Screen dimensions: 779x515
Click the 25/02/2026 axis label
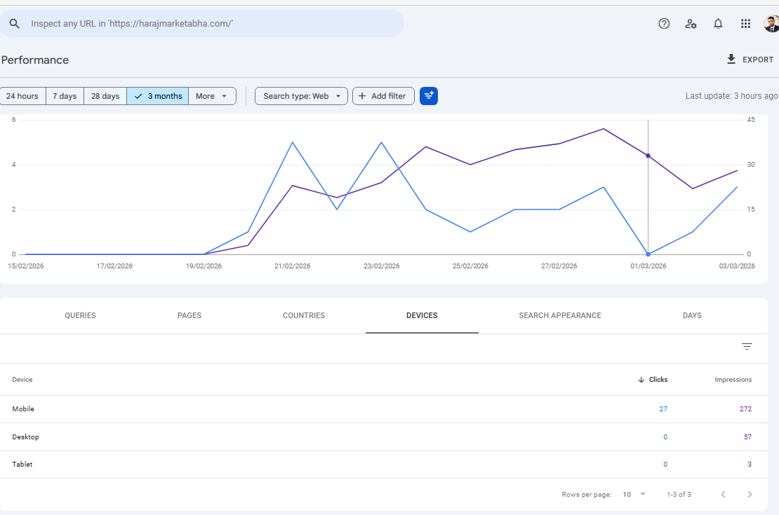(x=470, y=266)
